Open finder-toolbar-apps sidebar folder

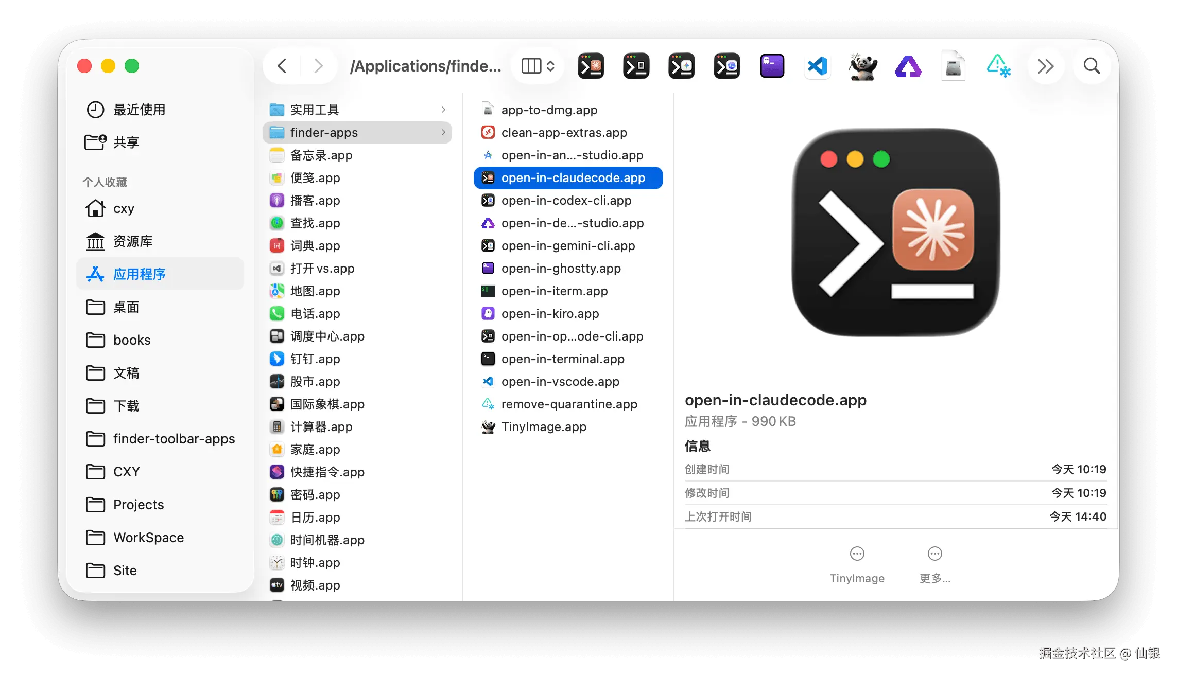[160, 439]
